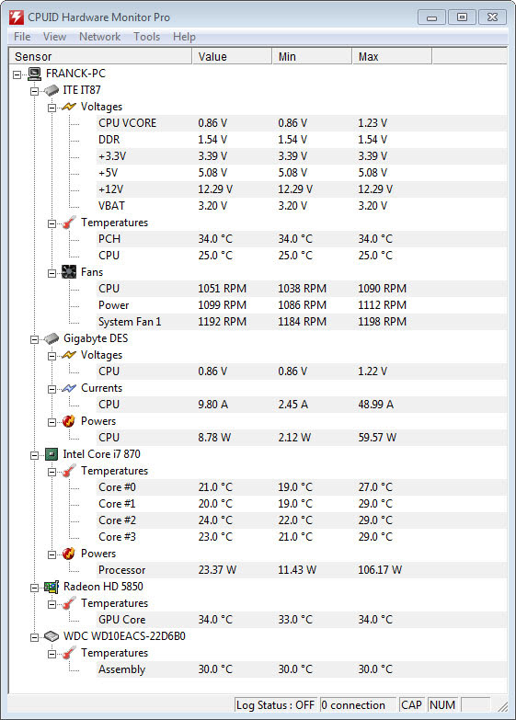The height and width of the screenshot is (720, 516).
Task: Collapse the Radeon HD 5850 node
Action: pyautogui.click(x=34, y=588)
